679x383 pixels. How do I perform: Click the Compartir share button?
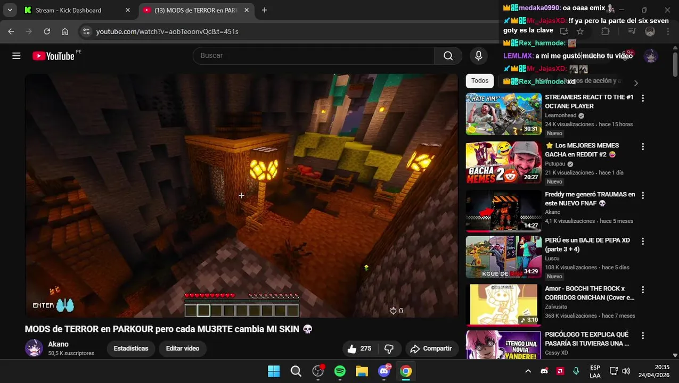coord(432,348)
